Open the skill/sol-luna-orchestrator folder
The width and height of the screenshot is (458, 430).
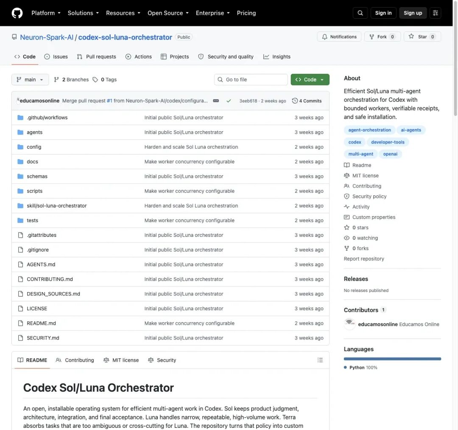(57, 205)
